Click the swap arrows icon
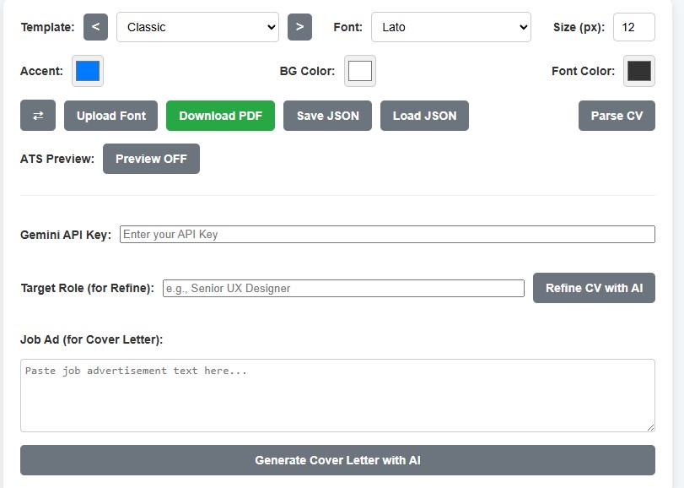The image size is (684, 488). pos(37,116)
